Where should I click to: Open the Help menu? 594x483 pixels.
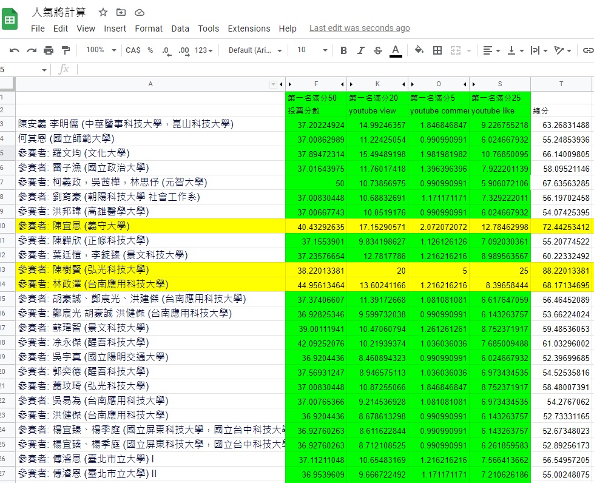[288, 29]
